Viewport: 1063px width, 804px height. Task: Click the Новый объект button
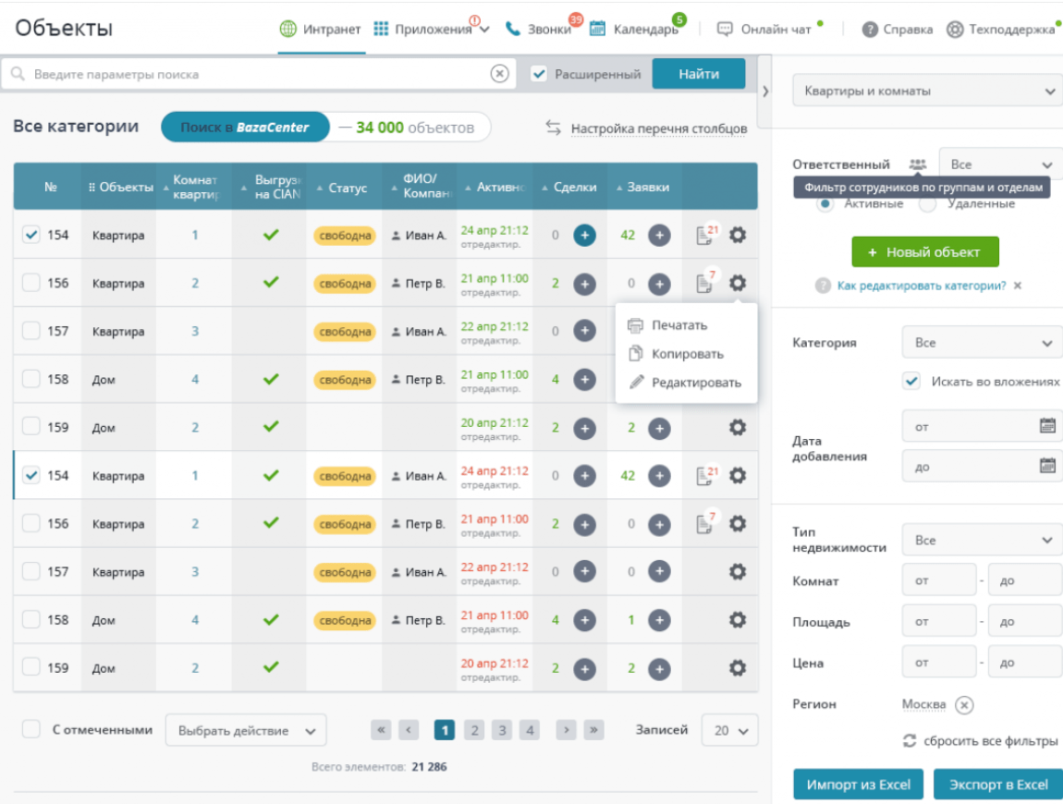[924, 250]
